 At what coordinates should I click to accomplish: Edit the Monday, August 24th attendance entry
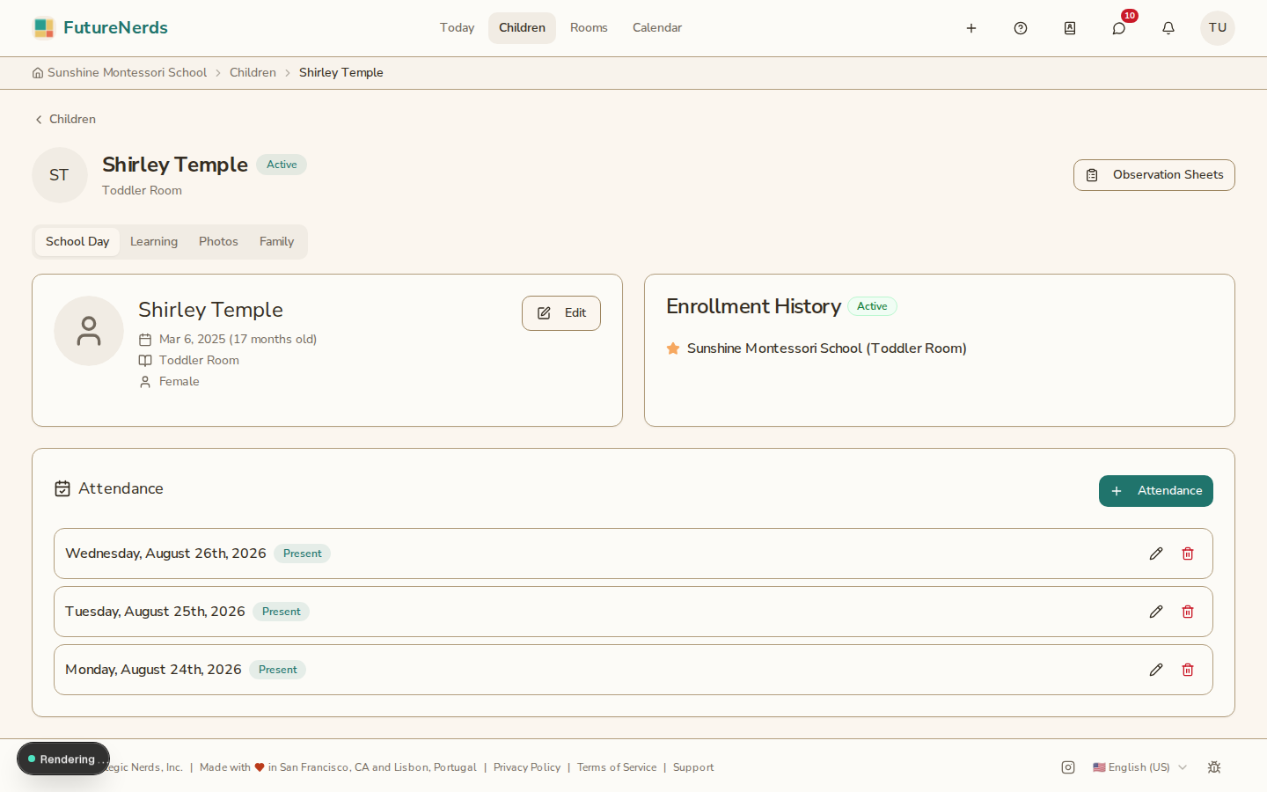(x=1156, y=670)
